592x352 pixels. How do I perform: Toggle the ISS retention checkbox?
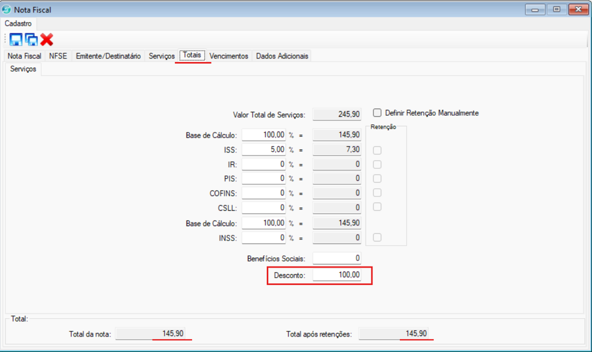377,150
